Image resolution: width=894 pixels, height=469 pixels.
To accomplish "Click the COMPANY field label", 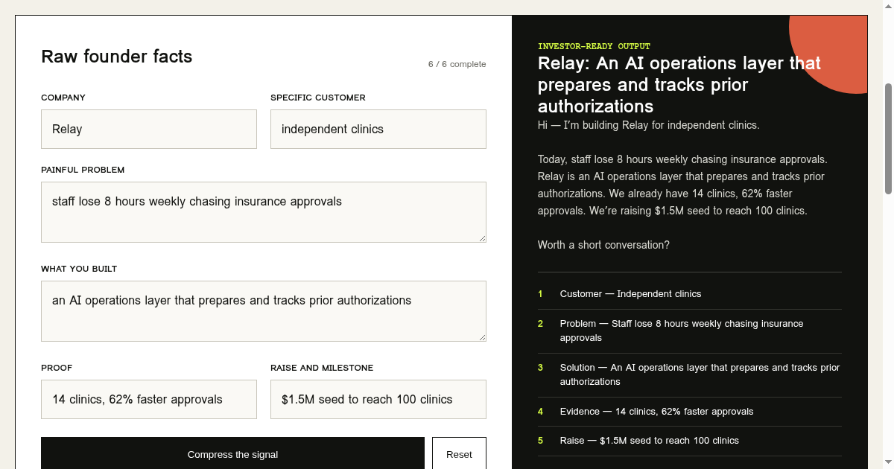I will tap(63, 98).
